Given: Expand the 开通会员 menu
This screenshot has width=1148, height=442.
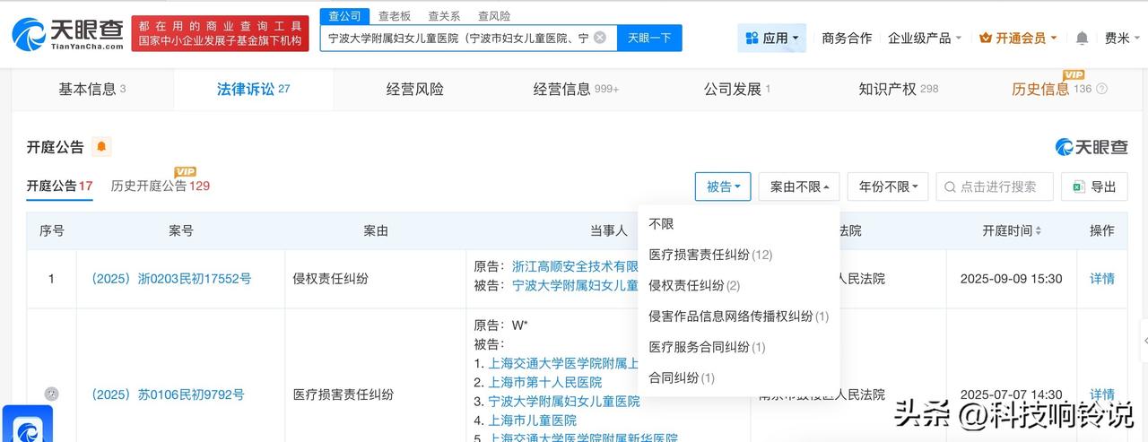Looking at the screenshot, I should (1018, 38).
